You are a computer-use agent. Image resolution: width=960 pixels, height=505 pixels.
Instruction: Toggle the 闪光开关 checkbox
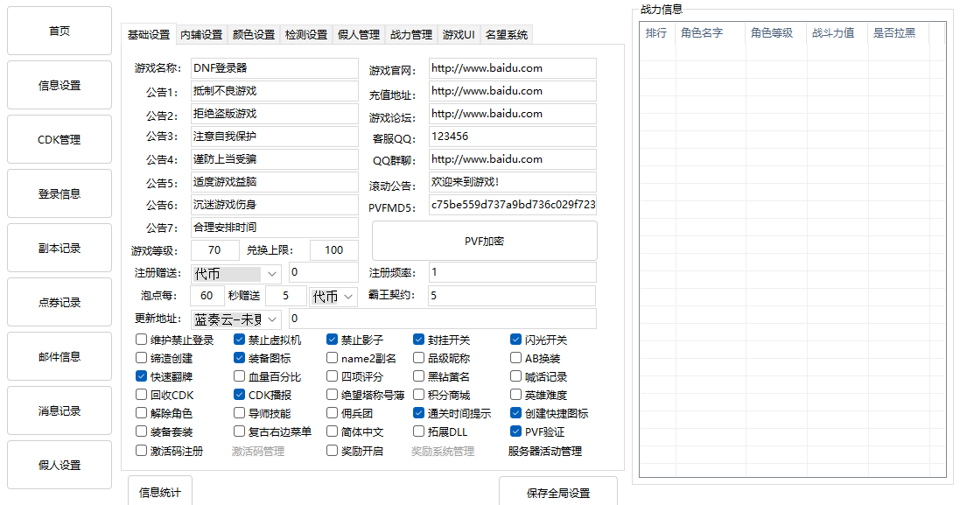(x=516, y=340)
